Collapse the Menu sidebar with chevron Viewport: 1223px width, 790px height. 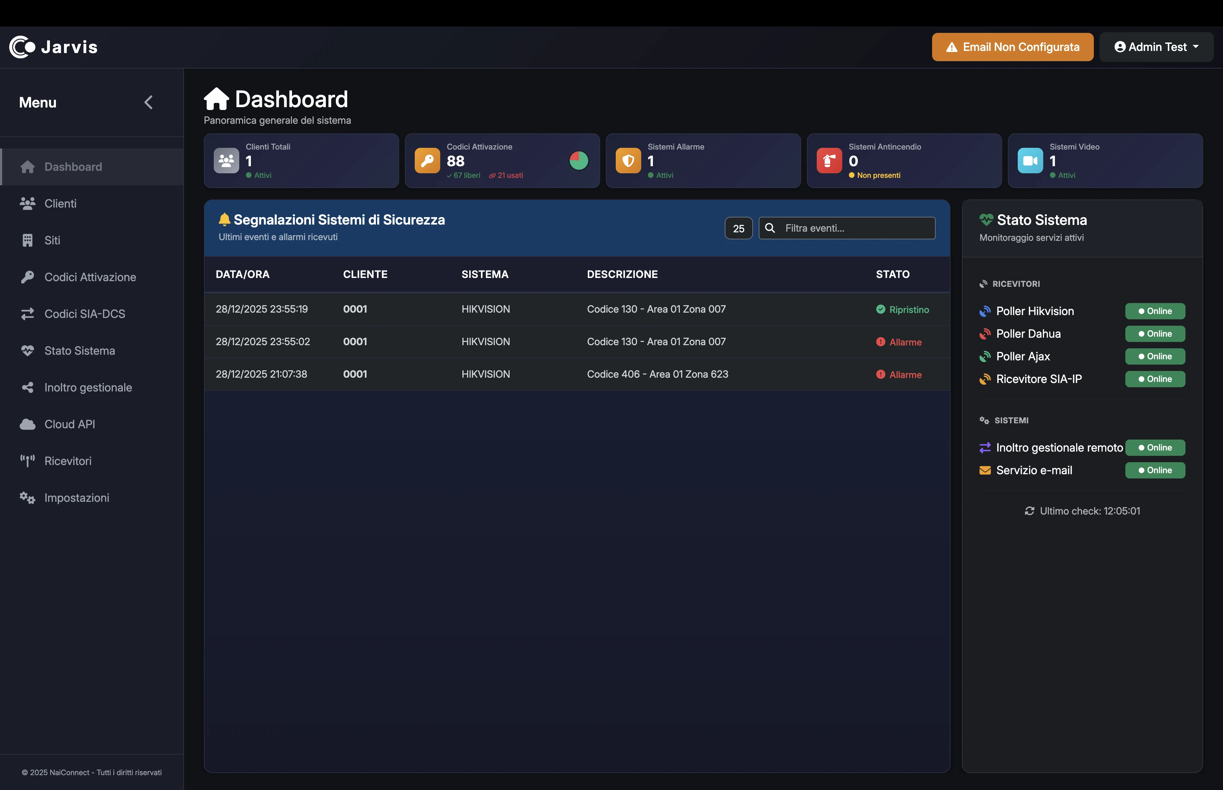pos(148,103)
